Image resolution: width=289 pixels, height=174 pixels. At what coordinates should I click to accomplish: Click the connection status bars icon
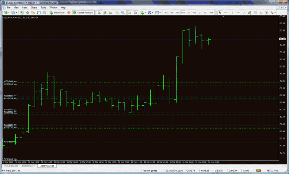point(258,171)
